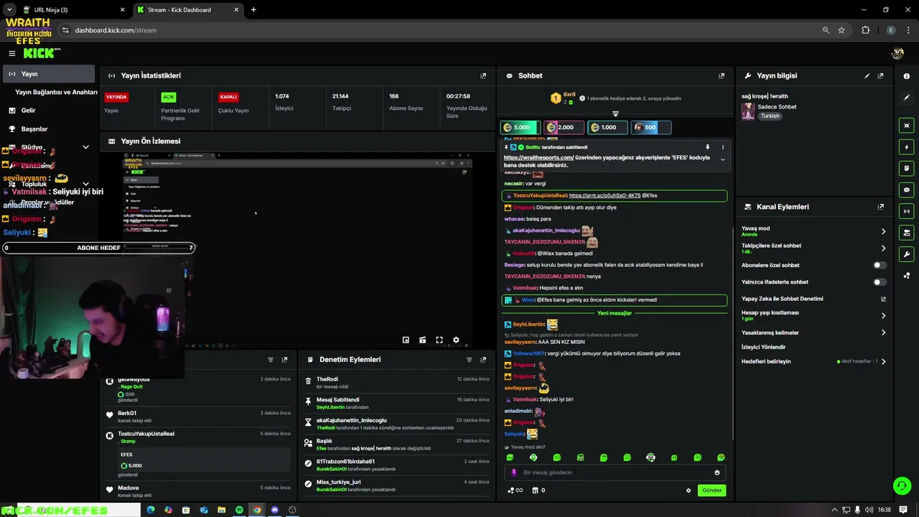
Task: Send message with Gönder button
Action: click(x=712, y=490)
